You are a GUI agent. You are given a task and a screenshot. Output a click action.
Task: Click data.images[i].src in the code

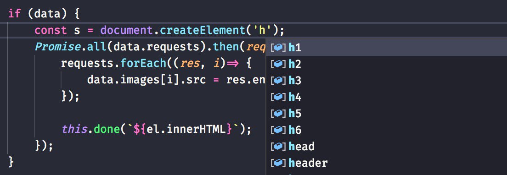[146, 80]
